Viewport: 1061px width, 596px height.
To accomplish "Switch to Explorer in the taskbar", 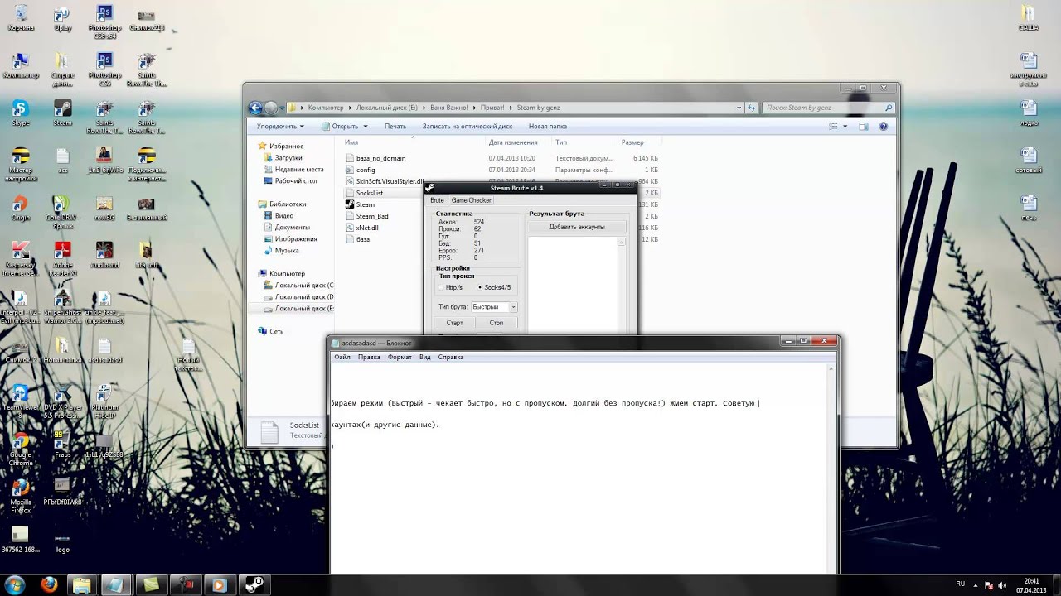I will click(x=82, y=584).
